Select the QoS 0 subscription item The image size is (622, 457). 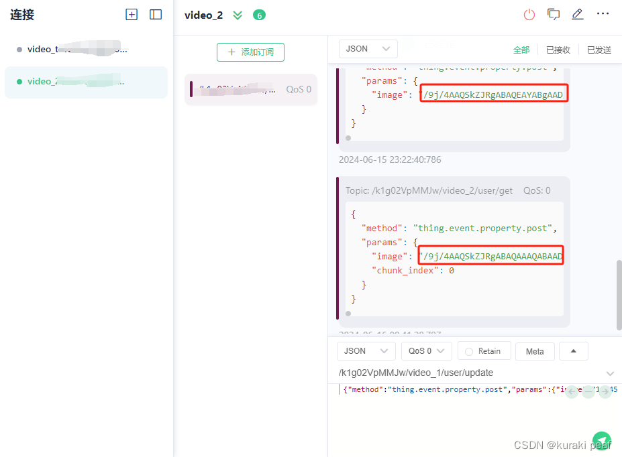click(251, 89)
